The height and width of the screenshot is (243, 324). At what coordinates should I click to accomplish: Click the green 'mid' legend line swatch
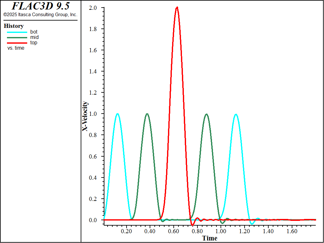click(17, 38)
